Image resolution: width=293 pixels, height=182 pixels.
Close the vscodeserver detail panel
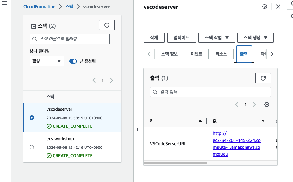point(278,7)
